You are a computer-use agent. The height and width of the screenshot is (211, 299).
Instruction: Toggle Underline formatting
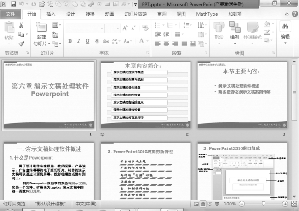87,41
